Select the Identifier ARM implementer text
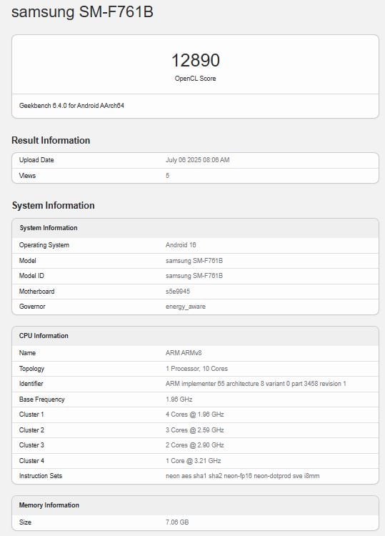The width and height of the screenshot is (385, 536). coord(256,384)
